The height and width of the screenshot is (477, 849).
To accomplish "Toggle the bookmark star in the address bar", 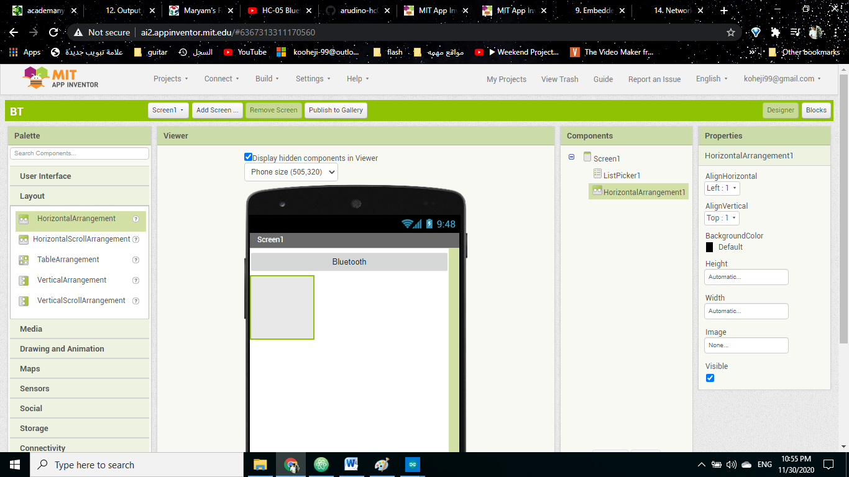I will point(731,31).
